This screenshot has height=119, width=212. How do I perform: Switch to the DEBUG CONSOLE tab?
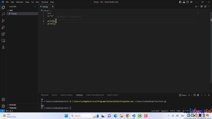click(67, 95)
